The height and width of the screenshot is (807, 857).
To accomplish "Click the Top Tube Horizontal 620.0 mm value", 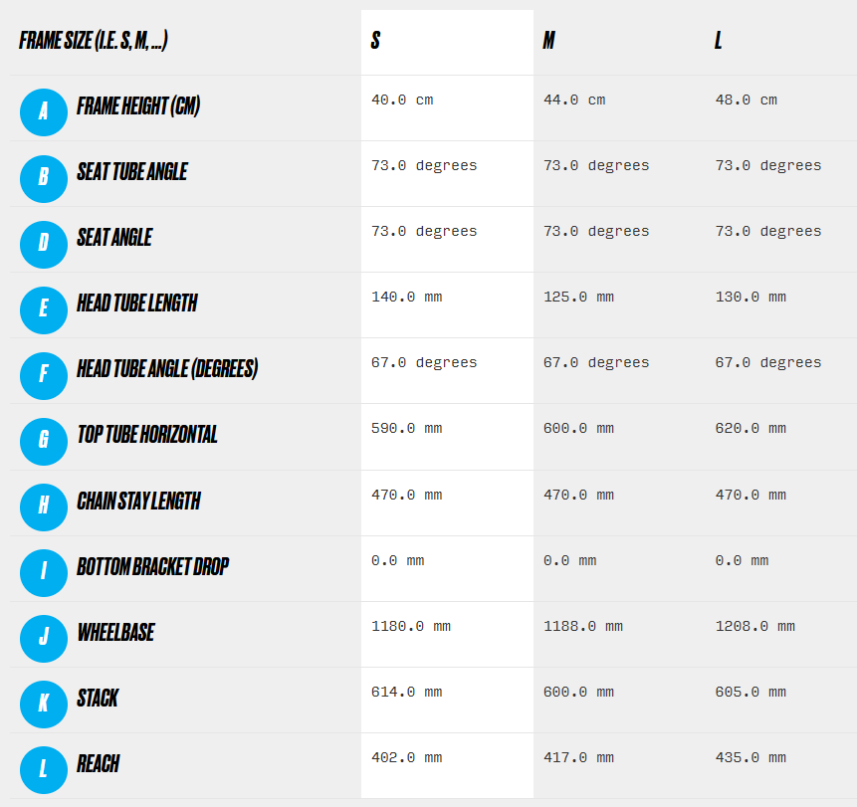I will [x=750, y=429].
